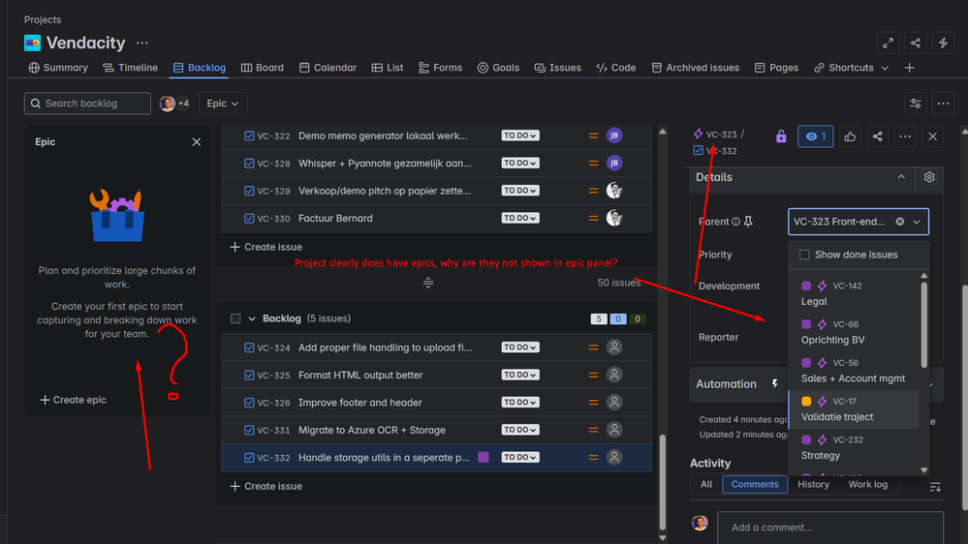Screen dimensions: 968x544
Task: Pin the Parent field with pin icon
Action: (x=748, y=222)
